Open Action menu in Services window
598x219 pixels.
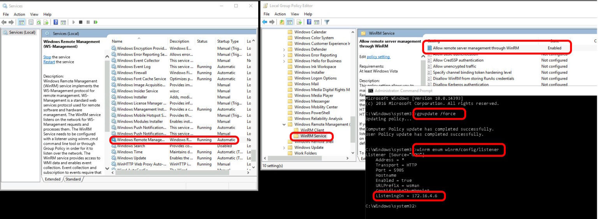[x=19, y=14]
